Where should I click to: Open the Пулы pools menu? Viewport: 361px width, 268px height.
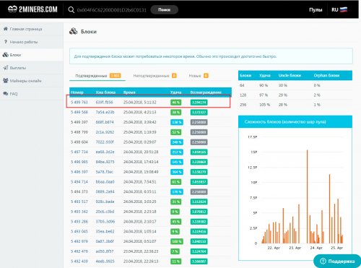(x=316, y=10)
